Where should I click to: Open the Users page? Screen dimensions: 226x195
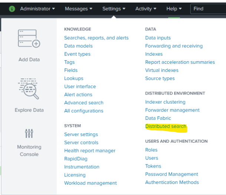[x=152, y=158]
